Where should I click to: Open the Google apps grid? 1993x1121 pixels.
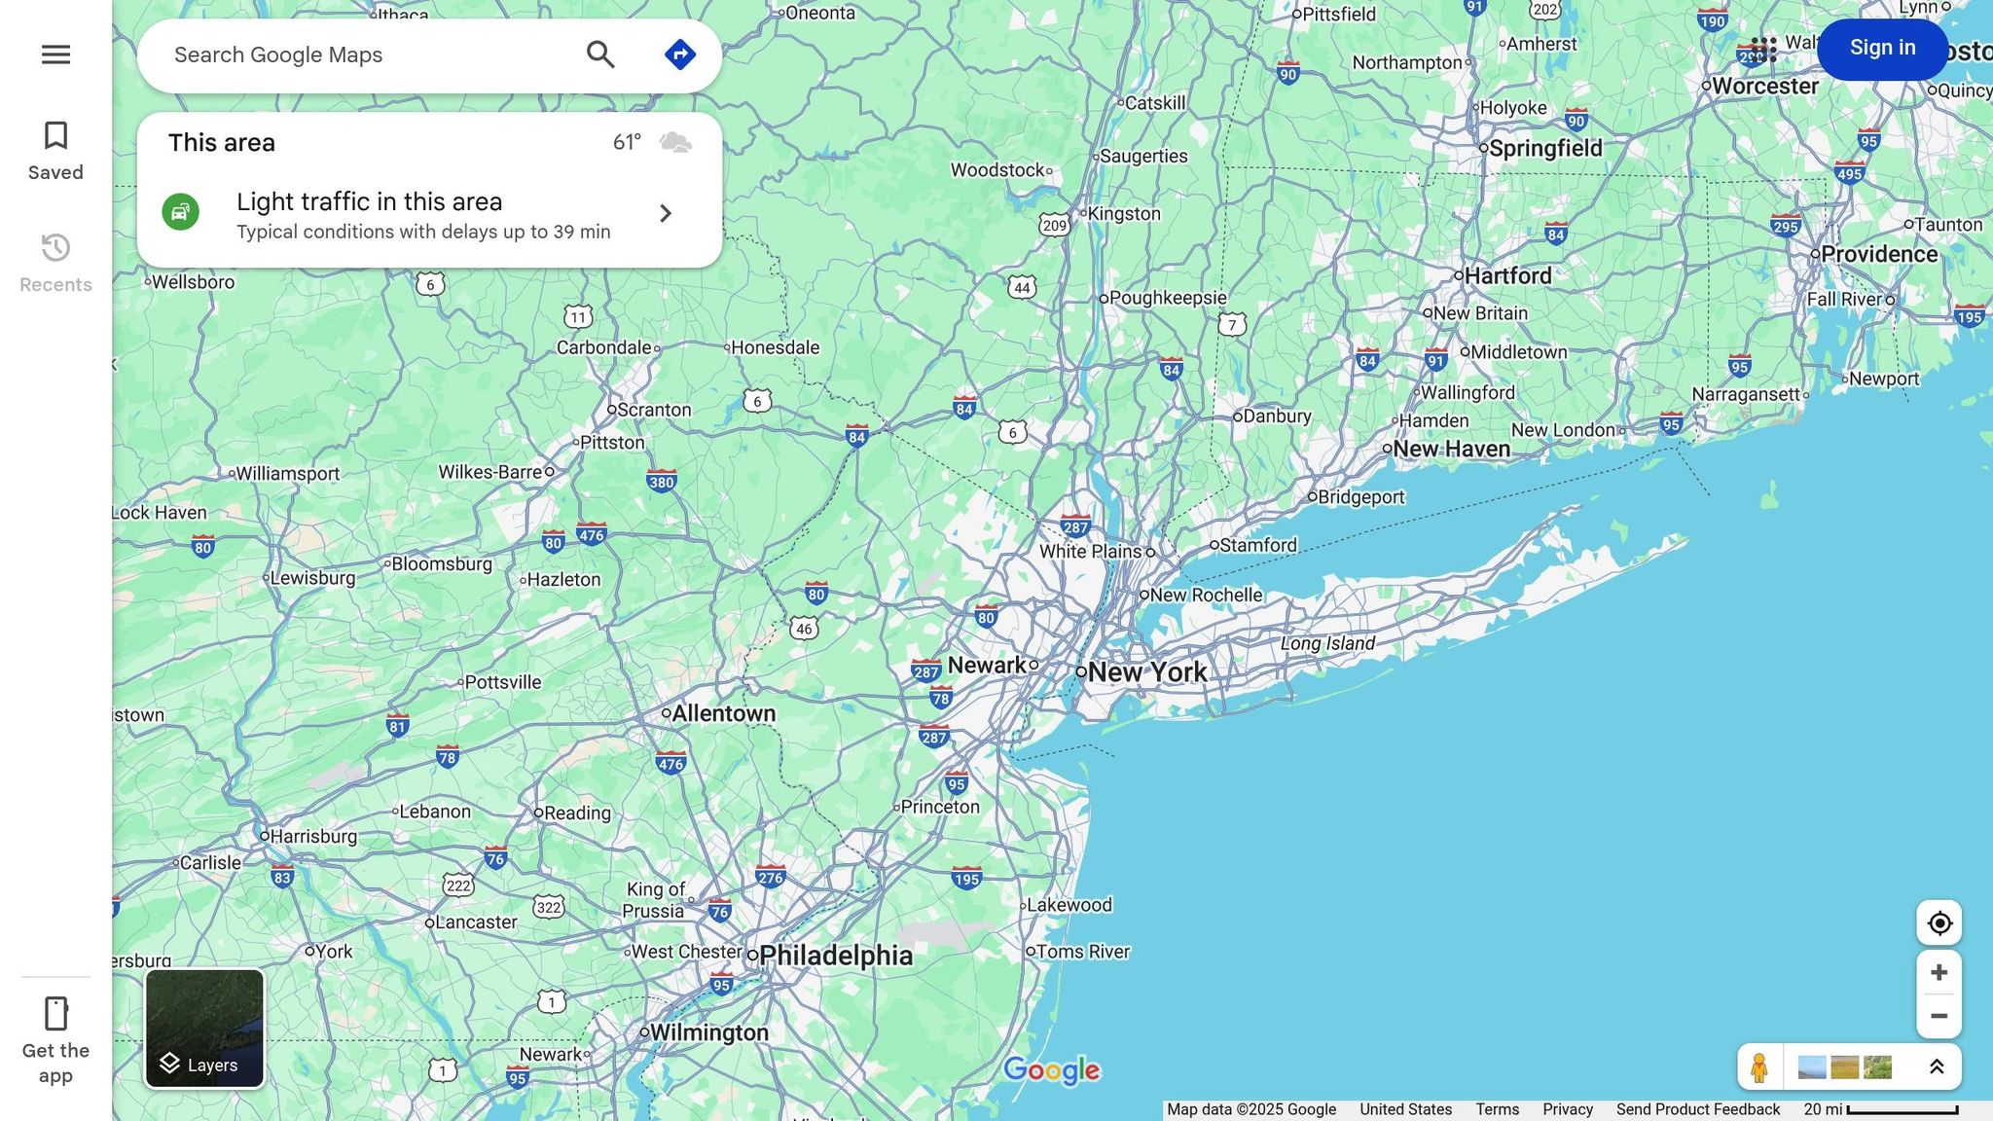(1763, 49)
